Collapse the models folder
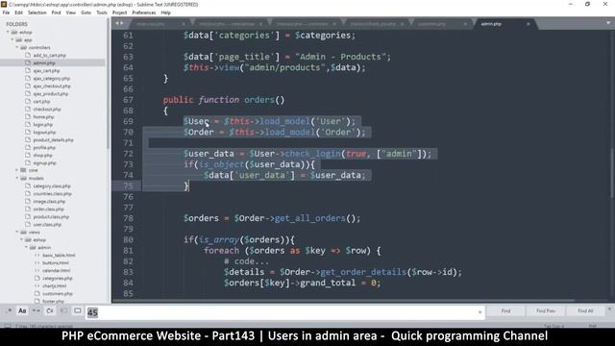This screenshot has height=346, width=615. pos(17,178)
